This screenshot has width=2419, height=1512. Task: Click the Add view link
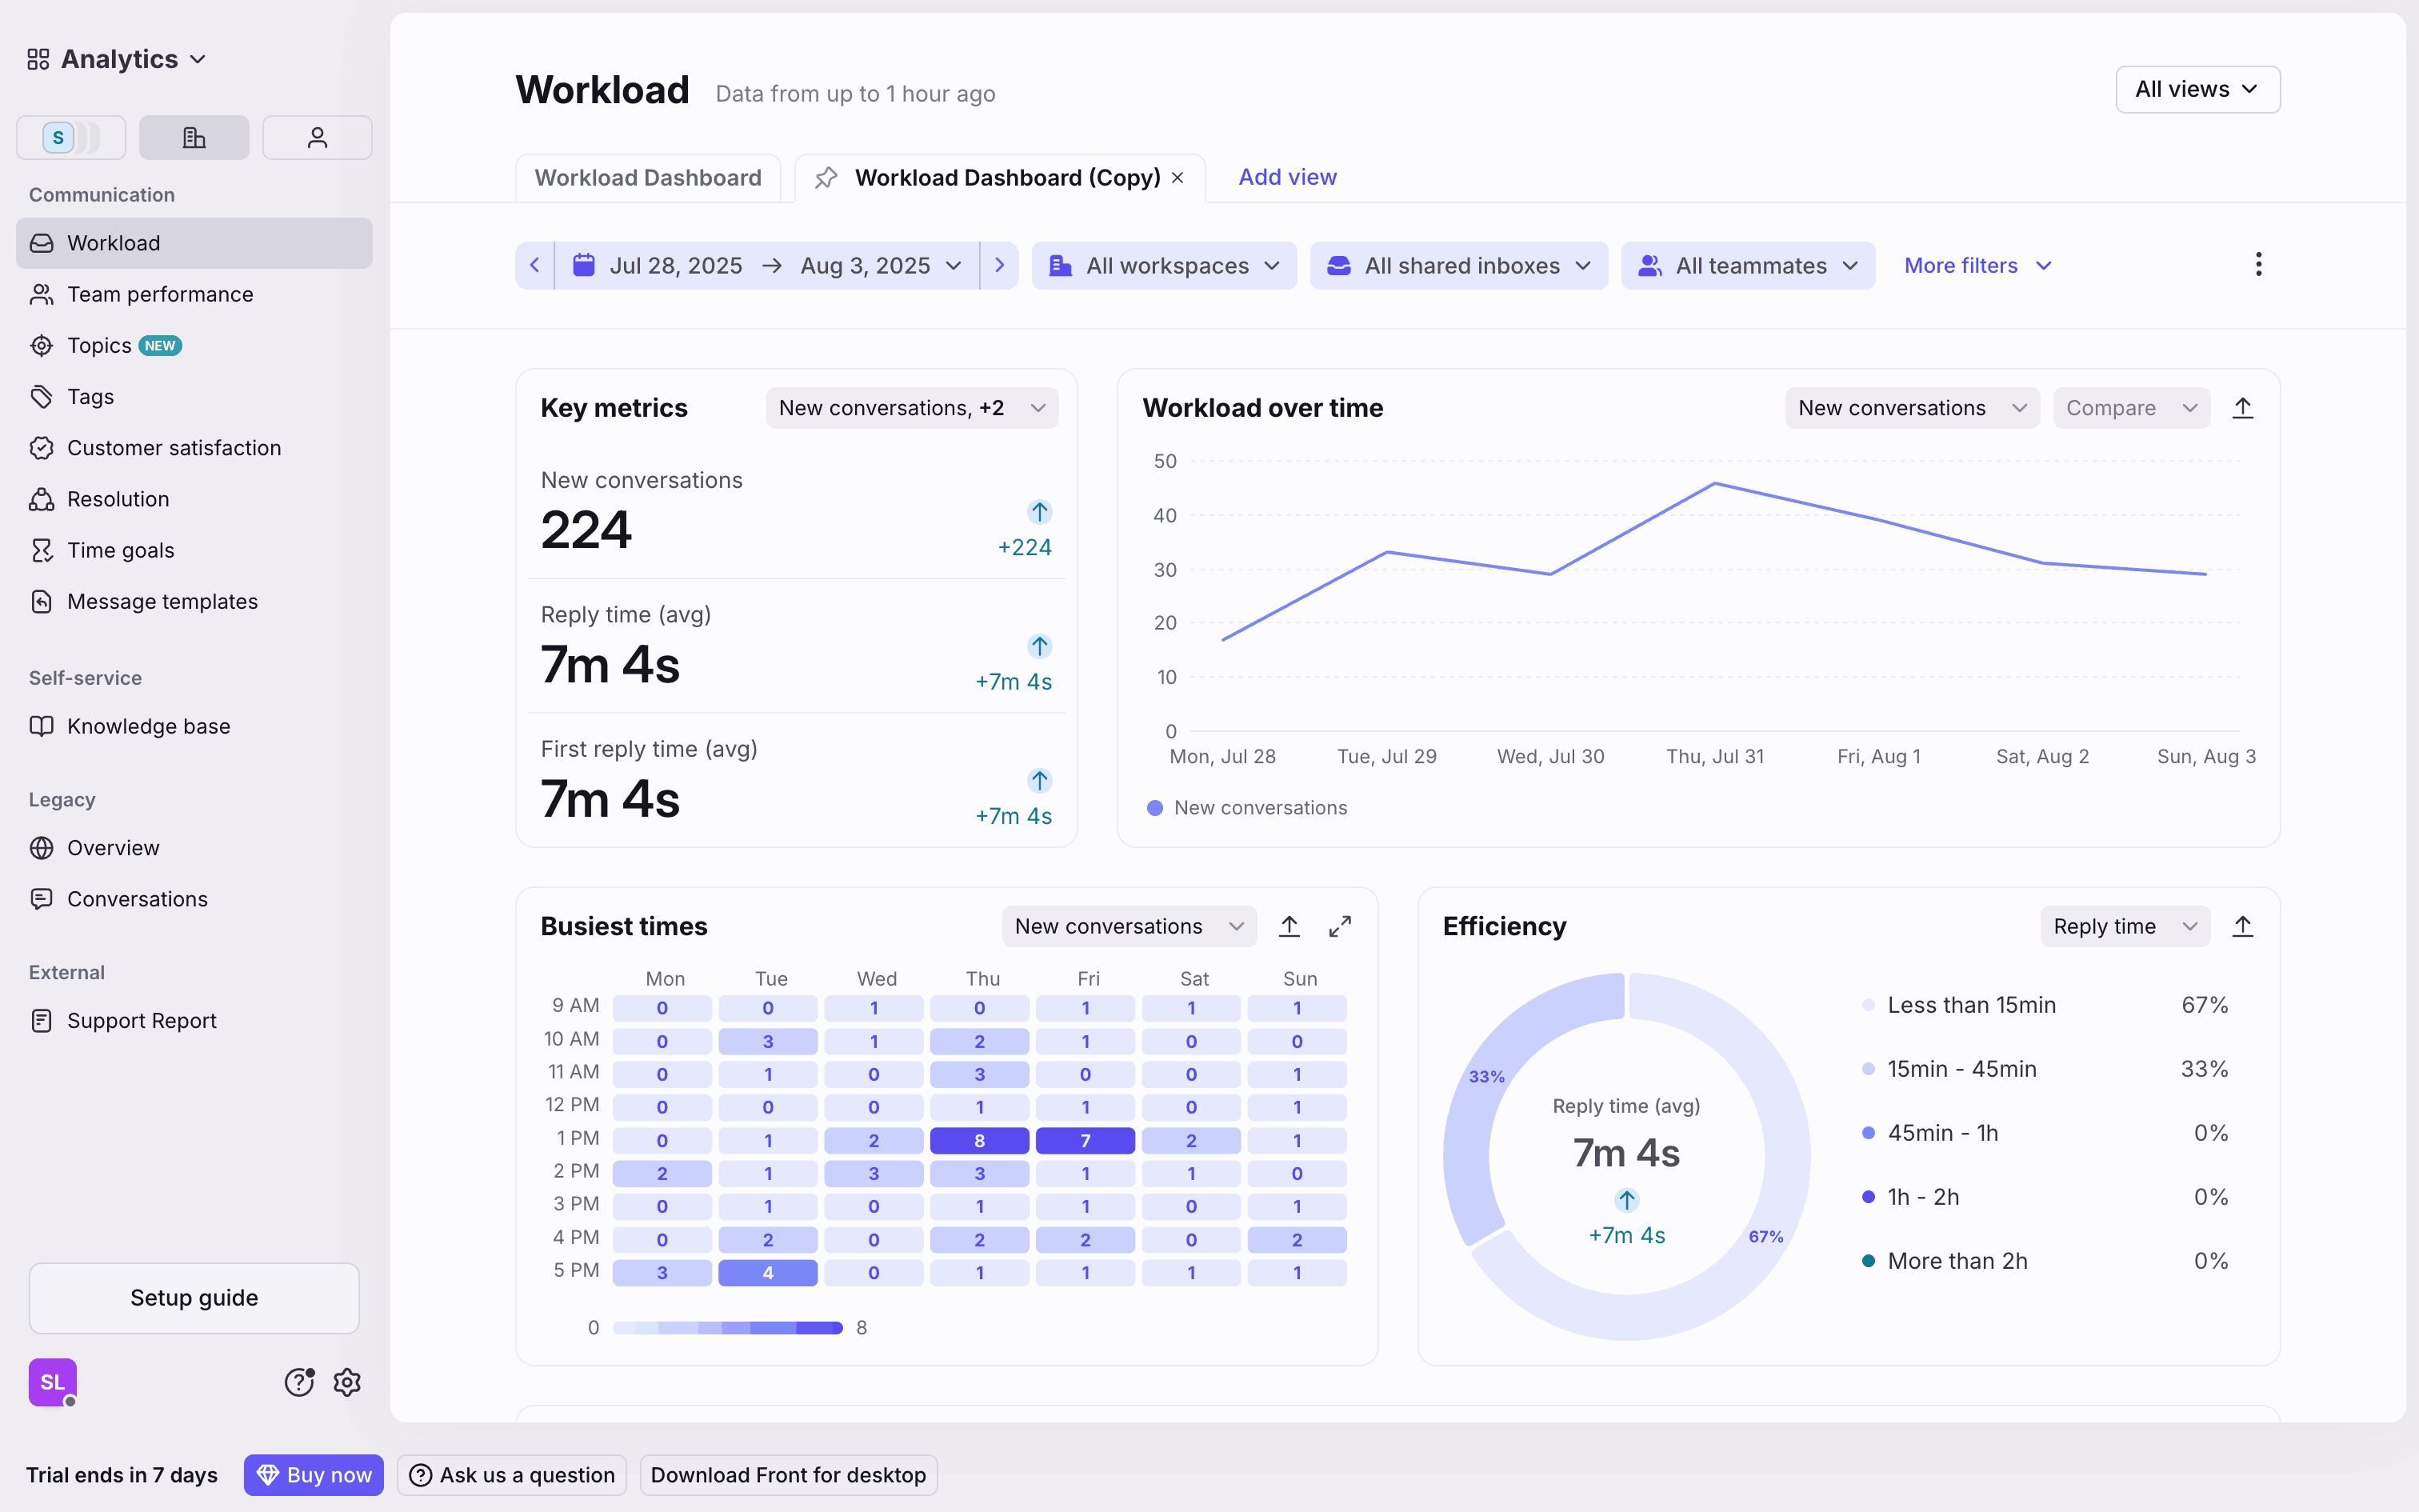(1286, 177)
